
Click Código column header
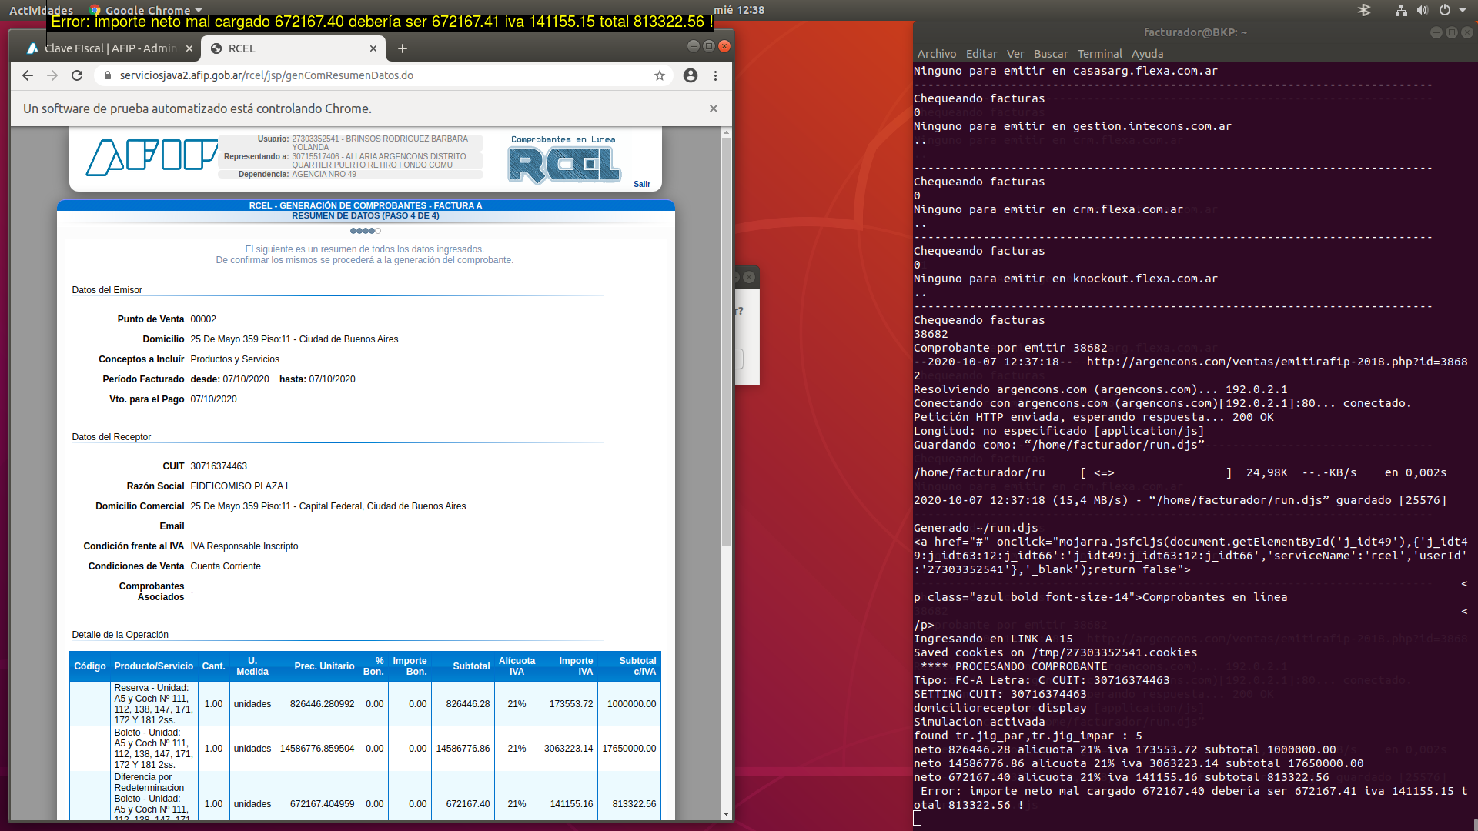point(90,666)
